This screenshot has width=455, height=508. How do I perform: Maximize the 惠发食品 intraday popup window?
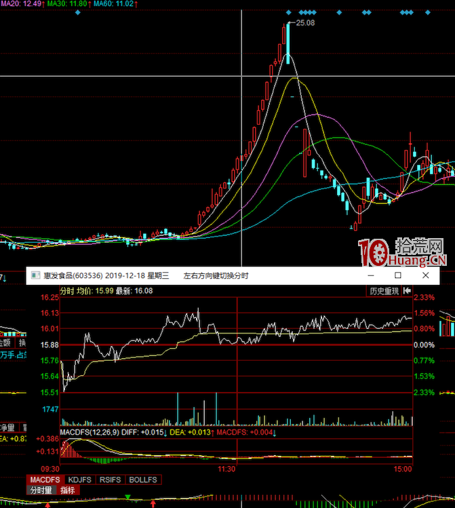coord(398,275)
